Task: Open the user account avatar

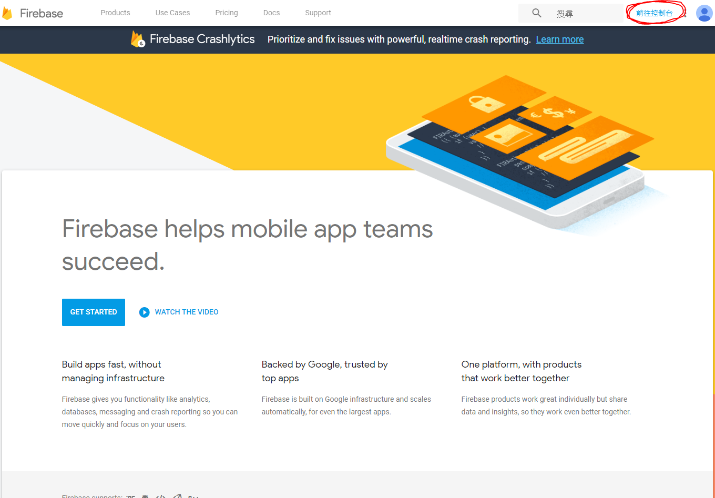Action: click(704, 13)
